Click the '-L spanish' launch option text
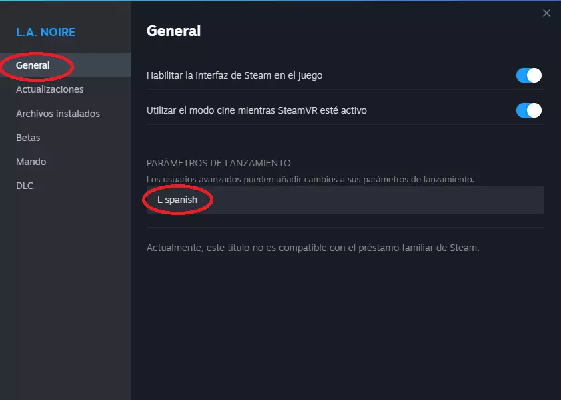 [x=175, y=200]
